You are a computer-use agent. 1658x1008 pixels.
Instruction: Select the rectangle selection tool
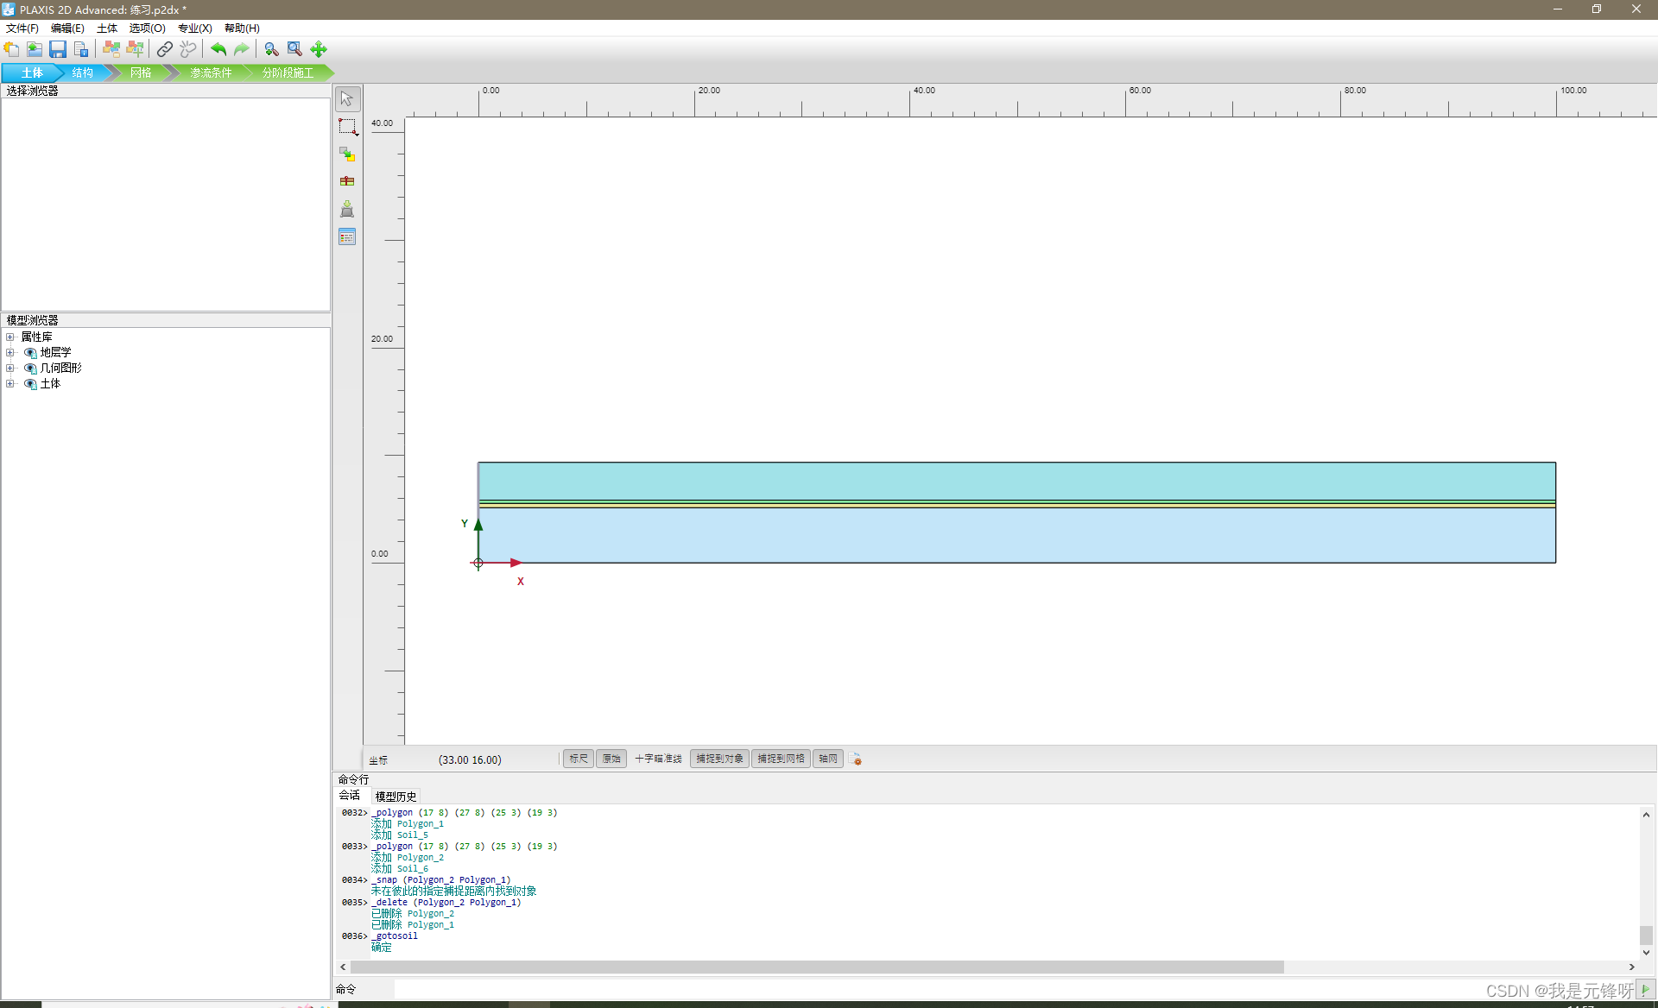point(347,127)
